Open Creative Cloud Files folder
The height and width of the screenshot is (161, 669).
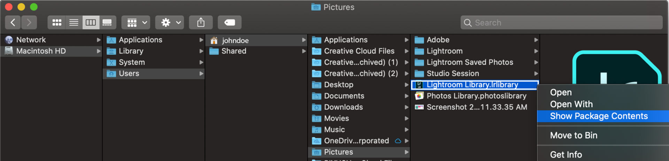(x=359, y=51)
